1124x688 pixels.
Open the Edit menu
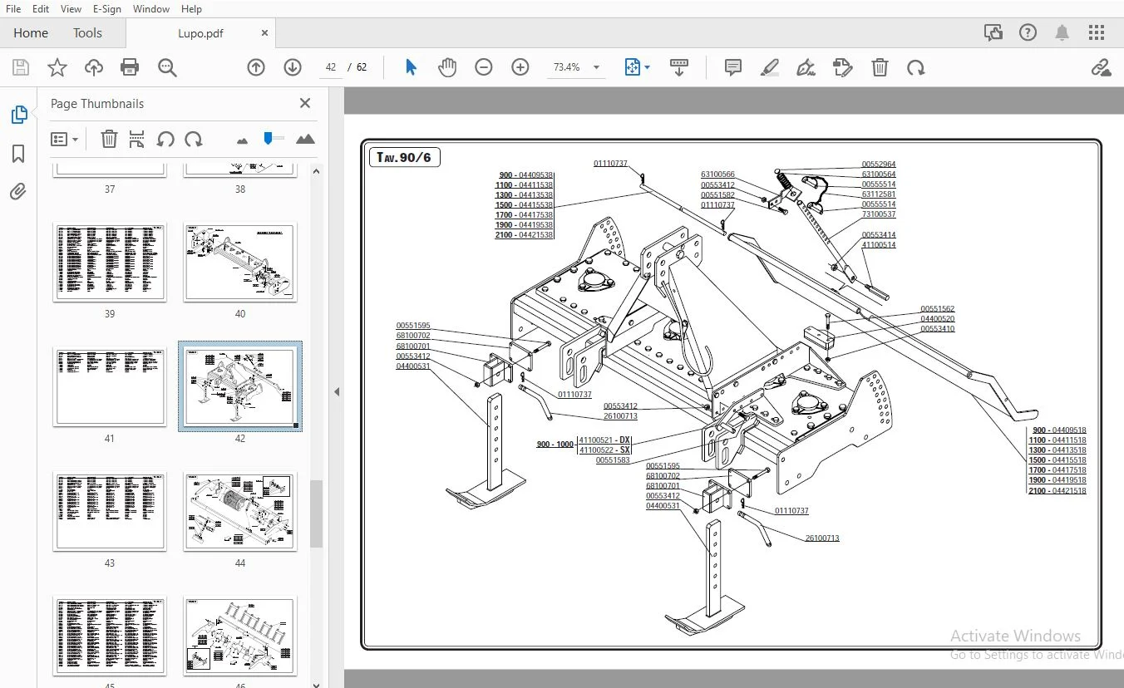pyautogui.click(x=40, y=8)
